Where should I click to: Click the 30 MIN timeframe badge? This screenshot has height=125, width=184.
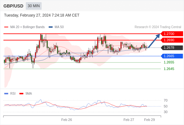pos(34,6)
